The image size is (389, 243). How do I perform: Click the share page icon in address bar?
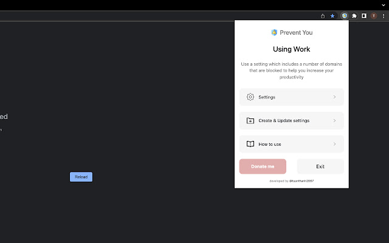coord(323,16)
